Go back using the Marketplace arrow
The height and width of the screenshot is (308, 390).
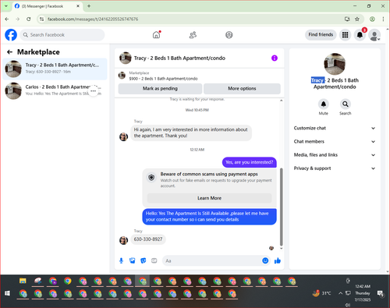(9, 52)
